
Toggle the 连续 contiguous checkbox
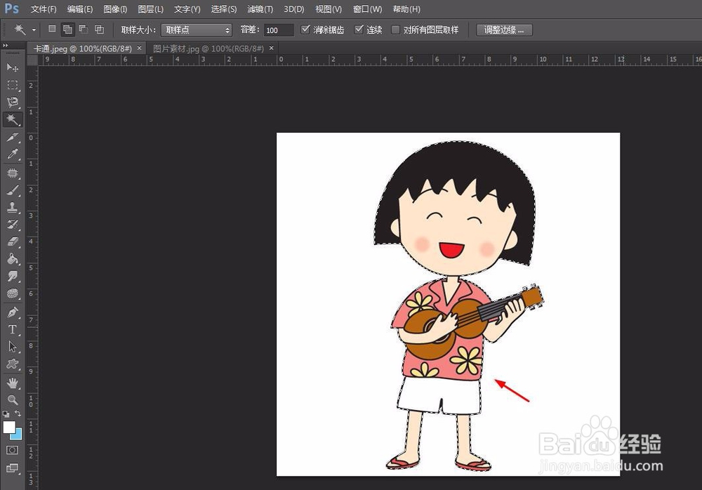coord(359,29)
